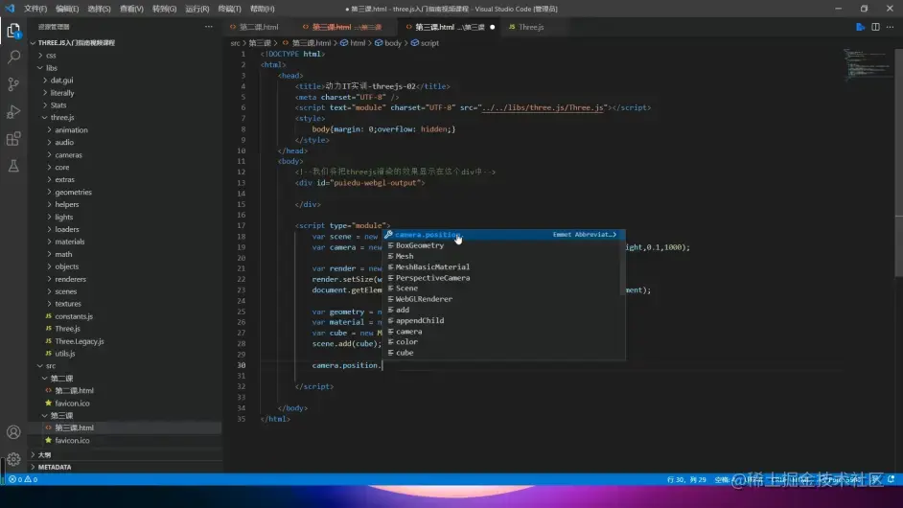The height and width of the screenshot is (508, 903).
Task: Click the VS Code logo icon
Action: pyautogui.click(x=10, y=9)
